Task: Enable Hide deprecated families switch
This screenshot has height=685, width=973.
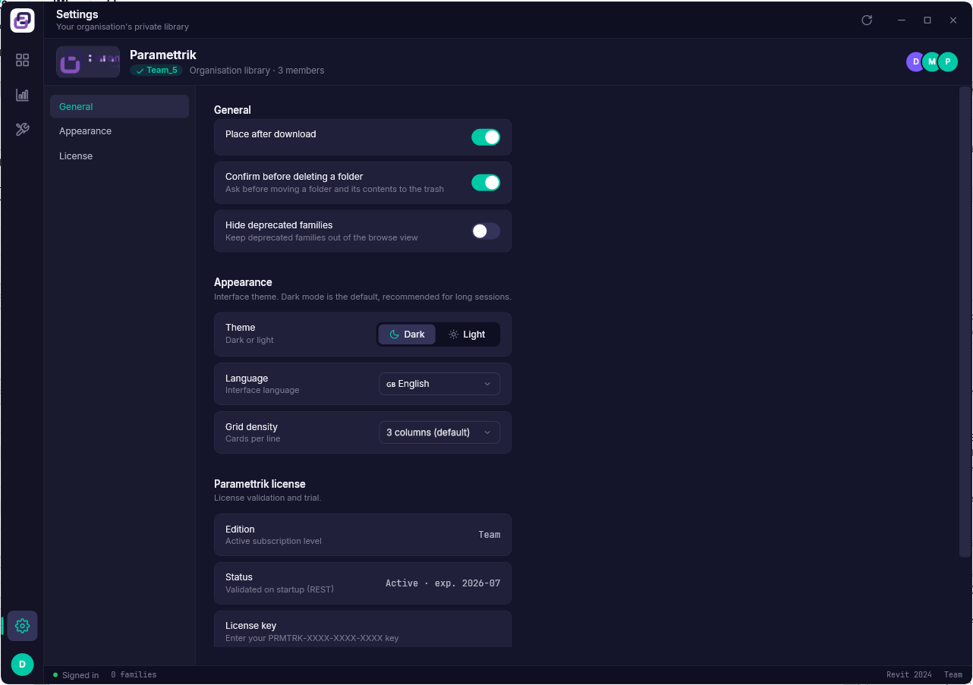Action: [x=486, y=231]
